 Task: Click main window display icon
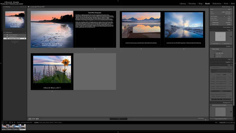pyautogui.click(x=3, y=123)
